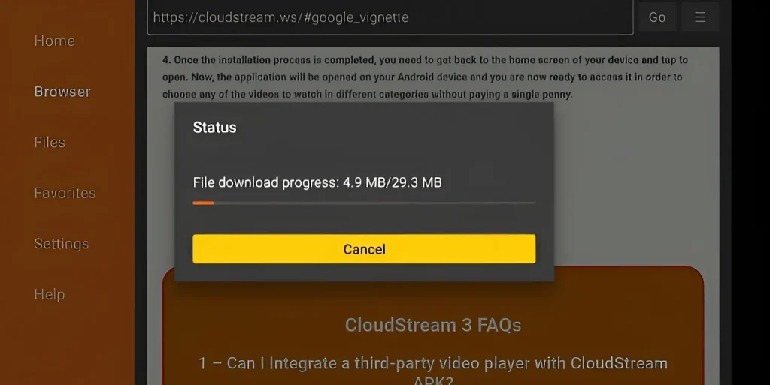The image size is (770, 385).
Task: Click the cloudstream.ws URL text
Action: (280, 17)
